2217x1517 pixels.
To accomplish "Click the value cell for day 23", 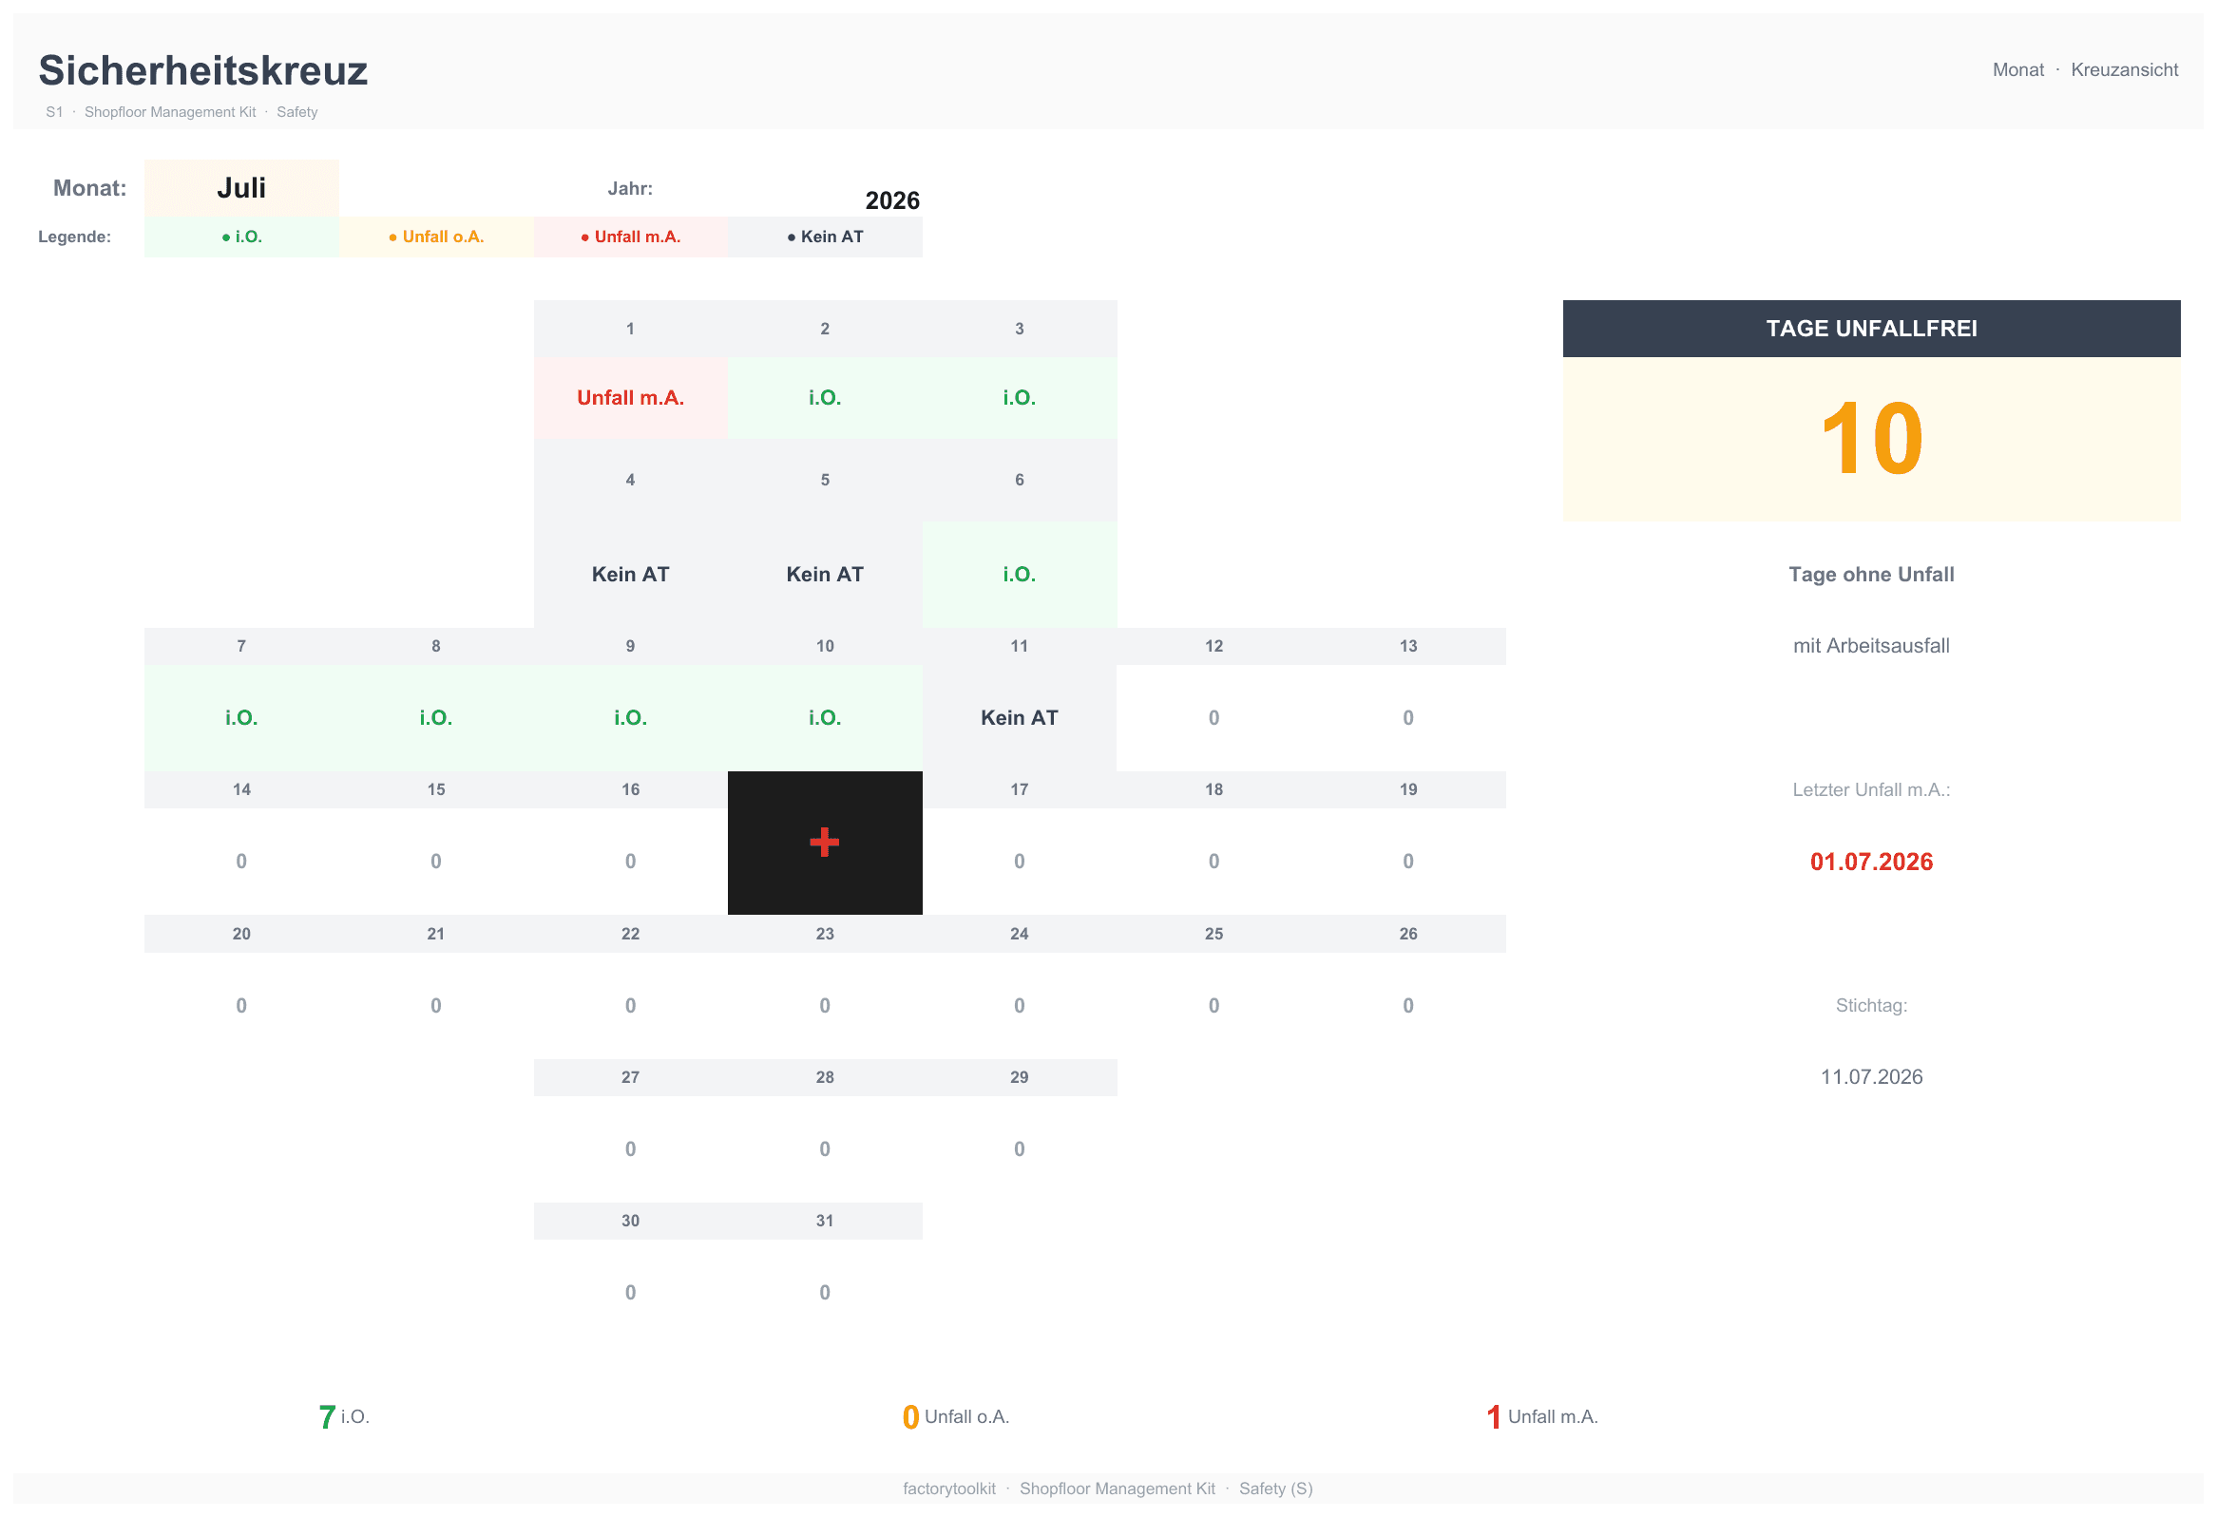I will tap(825, 1005).
